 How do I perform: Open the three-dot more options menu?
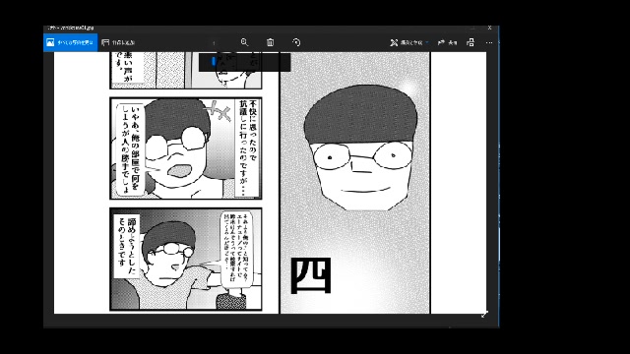pyautogui.click(x=489, y=42)
